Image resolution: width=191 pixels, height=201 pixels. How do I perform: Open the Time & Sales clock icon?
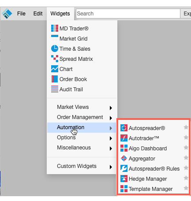tap(55, 48)
